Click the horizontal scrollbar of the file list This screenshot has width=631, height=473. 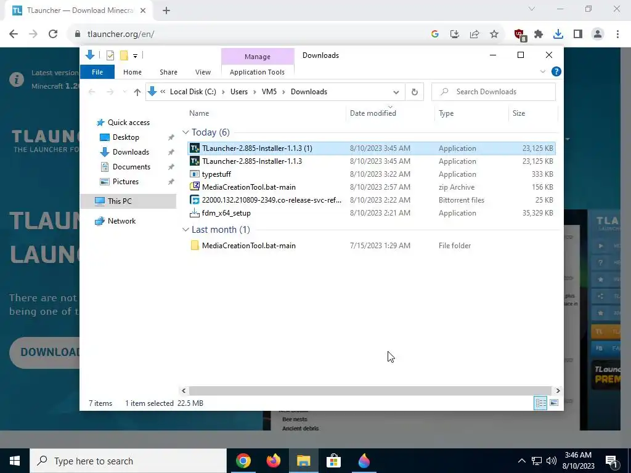click(370, 391)
